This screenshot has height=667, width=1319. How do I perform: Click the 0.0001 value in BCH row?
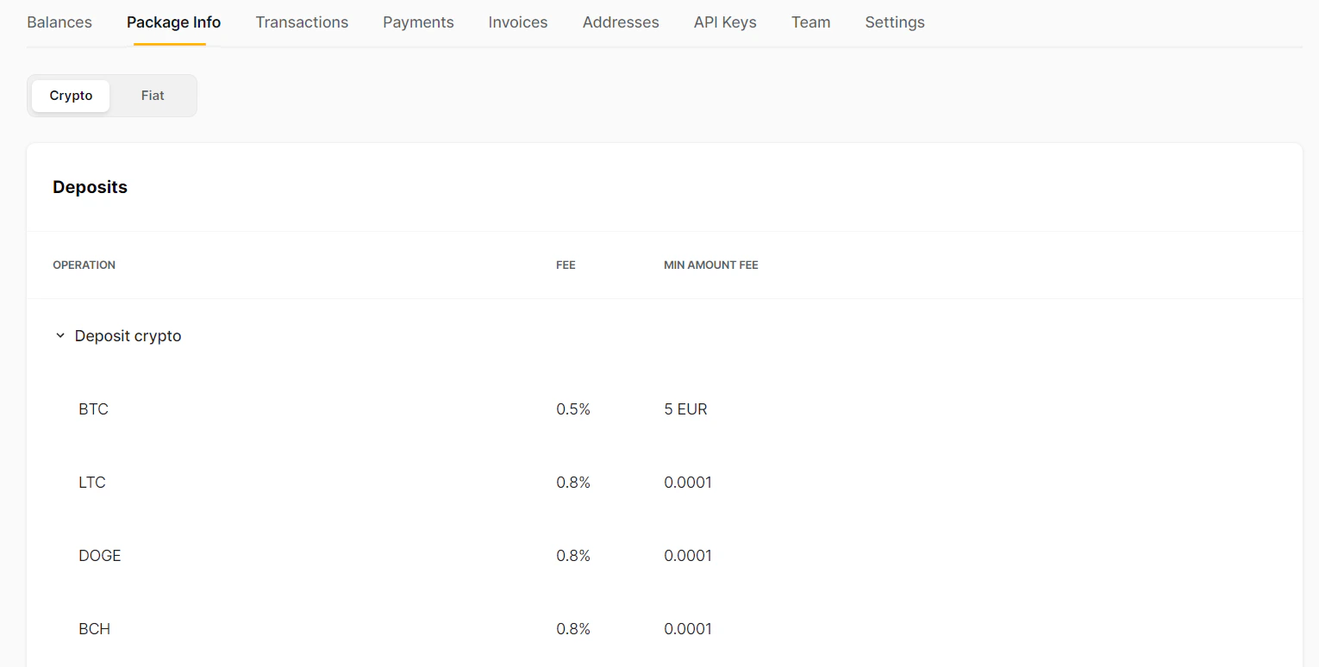(688, 629)
